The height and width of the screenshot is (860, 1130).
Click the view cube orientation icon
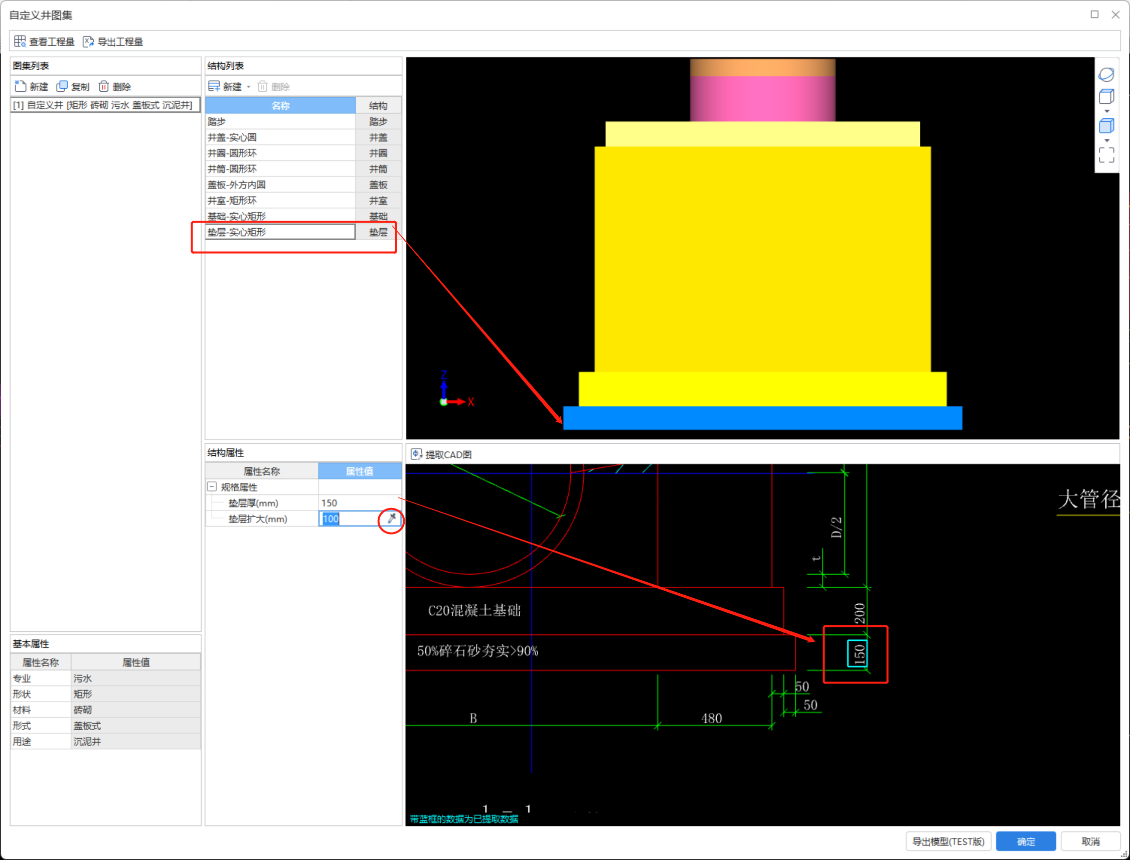click(1106, 96)
